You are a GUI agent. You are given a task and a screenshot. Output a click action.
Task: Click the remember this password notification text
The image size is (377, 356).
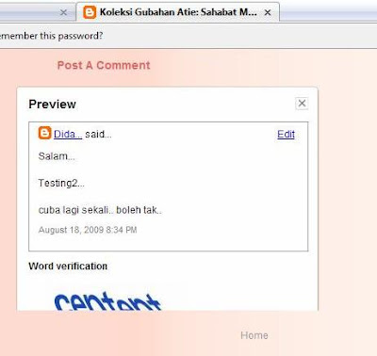pos(51,36)
